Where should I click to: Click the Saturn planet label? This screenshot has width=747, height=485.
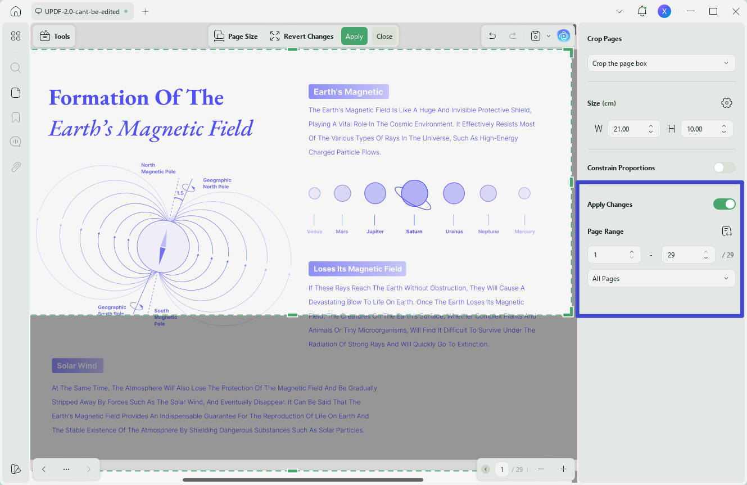[x=414, y=232]
